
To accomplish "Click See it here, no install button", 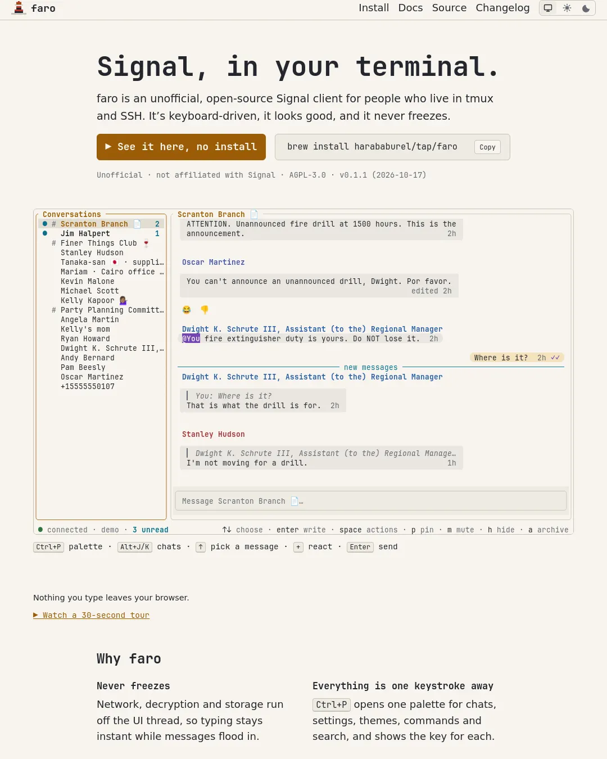I will pyautogui.click(x=181, y=147).
